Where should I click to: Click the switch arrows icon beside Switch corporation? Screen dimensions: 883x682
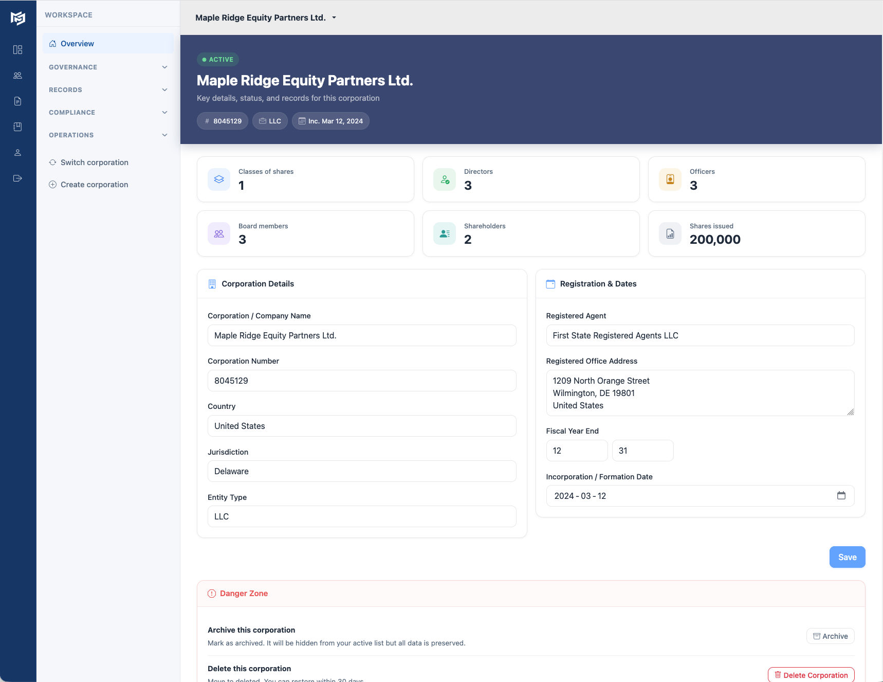point(53,162)
